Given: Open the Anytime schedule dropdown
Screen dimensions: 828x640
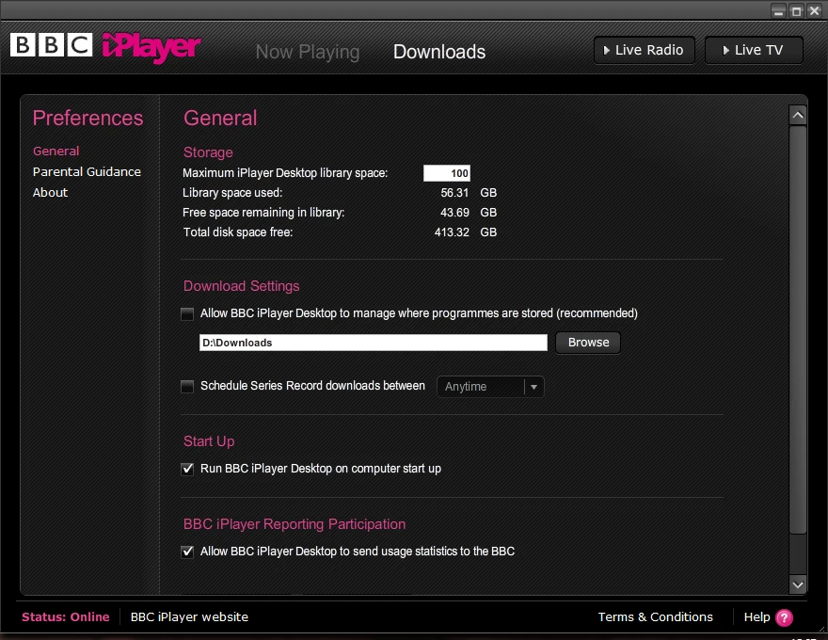Looking at the screenshot, I should pyautogui.click(x=490, y=387).
